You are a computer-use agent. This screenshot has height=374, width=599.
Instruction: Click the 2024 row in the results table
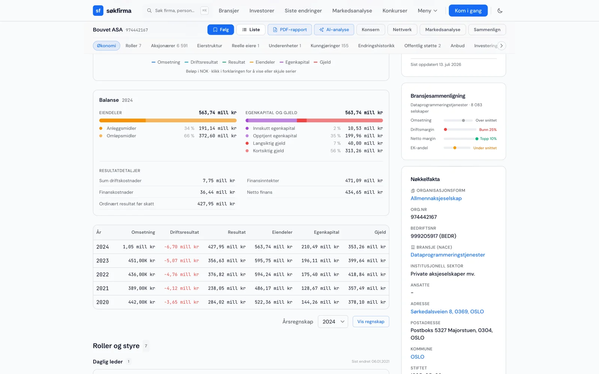241,247
